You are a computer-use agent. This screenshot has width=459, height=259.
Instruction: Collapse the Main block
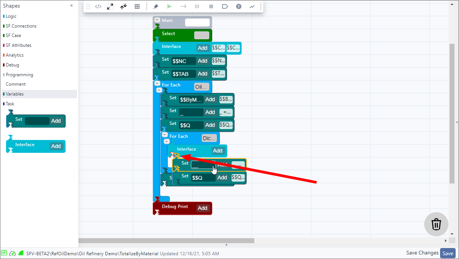point(157,20)
